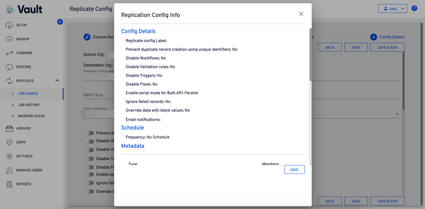425x209 pixels.
Task: Click the Compare arrows icon
Action: 9,53
